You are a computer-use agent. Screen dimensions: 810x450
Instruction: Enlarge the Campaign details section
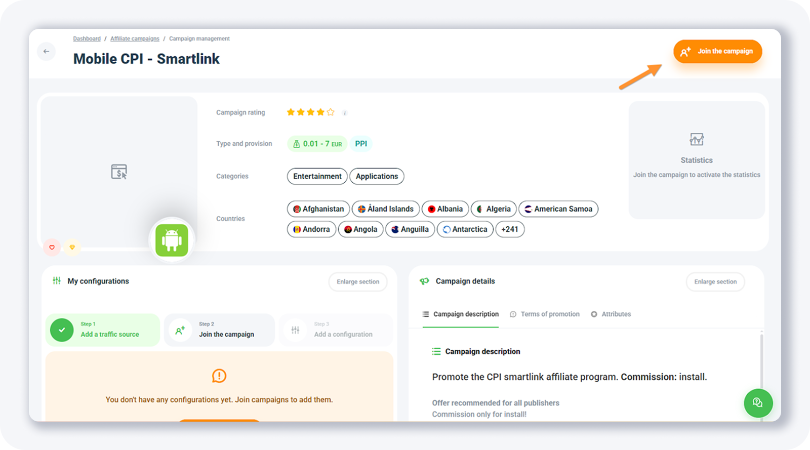715,282
